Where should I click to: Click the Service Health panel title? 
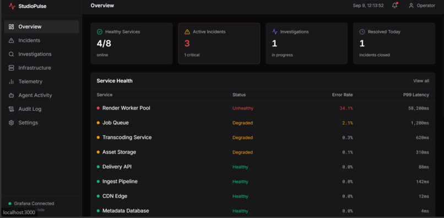[115, 81]
